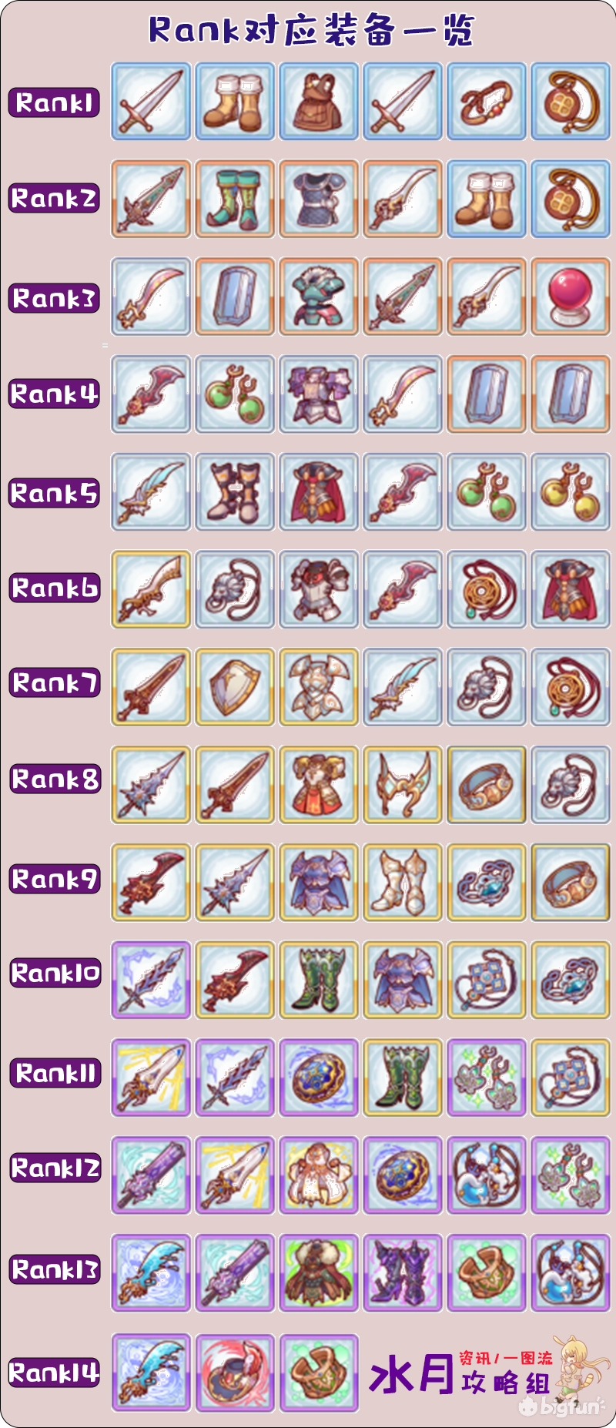Select the white boots in Rank9 row
This screenshot has width=616, height=1428.
click(x=403, y=882)
